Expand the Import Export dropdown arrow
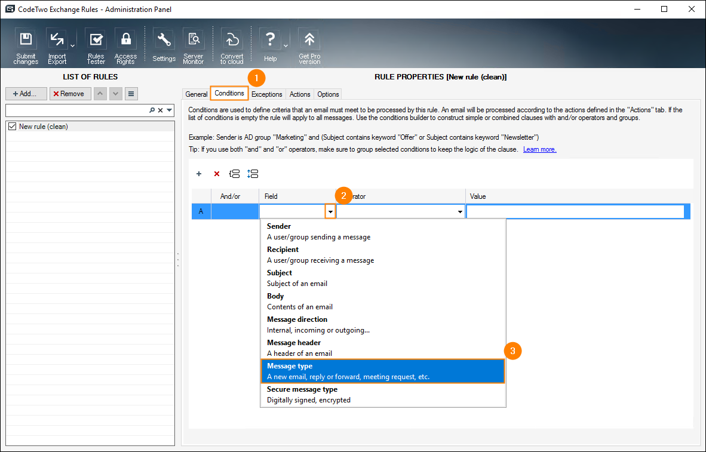The width and height of the screenshot is (706, 452). click(72, 46)
